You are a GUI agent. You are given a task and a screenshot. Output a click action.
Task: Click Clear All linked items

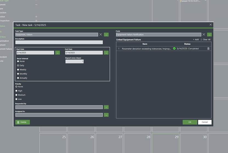pyautogui.click(x=207, y=40)
